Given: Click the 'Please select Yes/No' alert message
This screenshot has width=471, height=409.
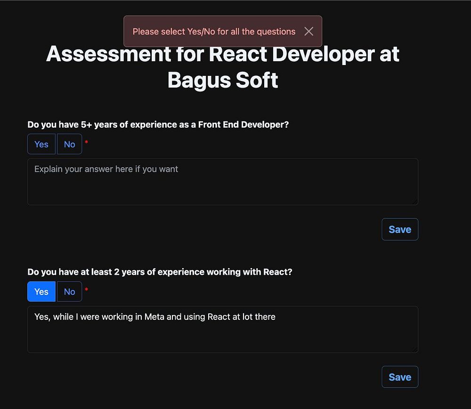Looking at the screenshot, I should pyautogui.click(x=214, y=32).
